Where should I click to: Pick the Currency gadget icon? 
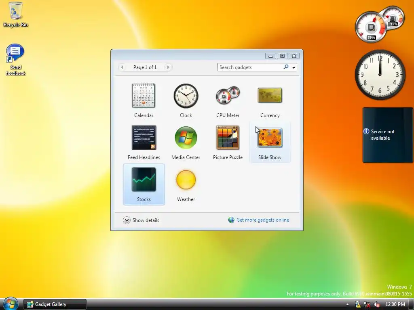270,95
